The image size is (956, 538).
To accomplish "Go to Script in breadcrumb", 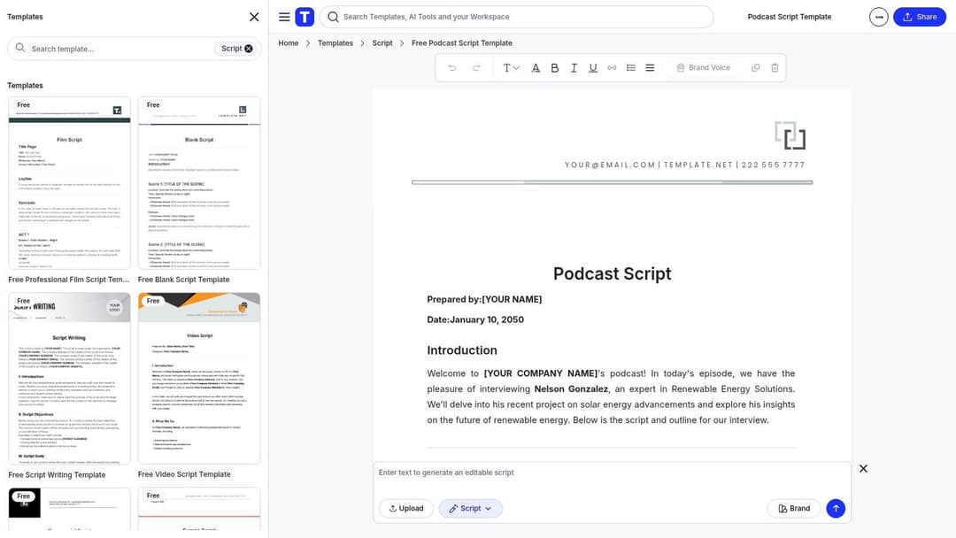I will [x=382, y=43].
